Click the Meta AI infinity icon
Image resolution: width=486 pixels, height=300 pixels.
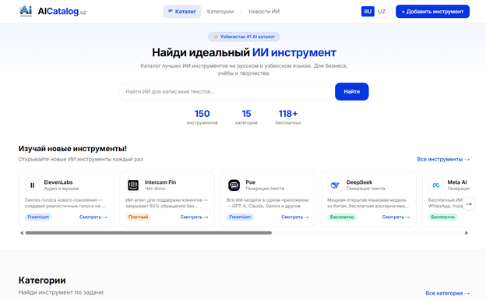436,185
